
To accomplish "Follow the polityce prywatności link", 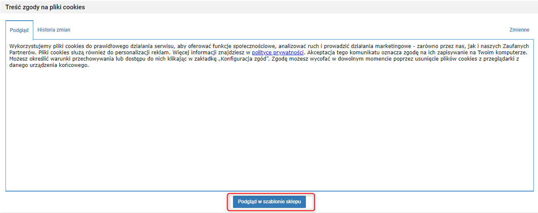I will click(x=278, y=53).
